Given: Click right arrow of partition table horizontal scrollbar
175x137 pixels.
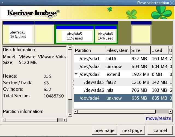Looking at the screenshot, I should pos(170,111).
